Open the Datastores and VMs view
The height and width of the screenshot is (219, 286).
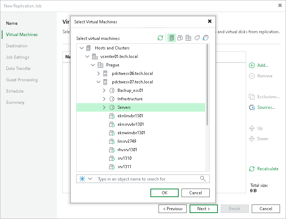[188, 38]
